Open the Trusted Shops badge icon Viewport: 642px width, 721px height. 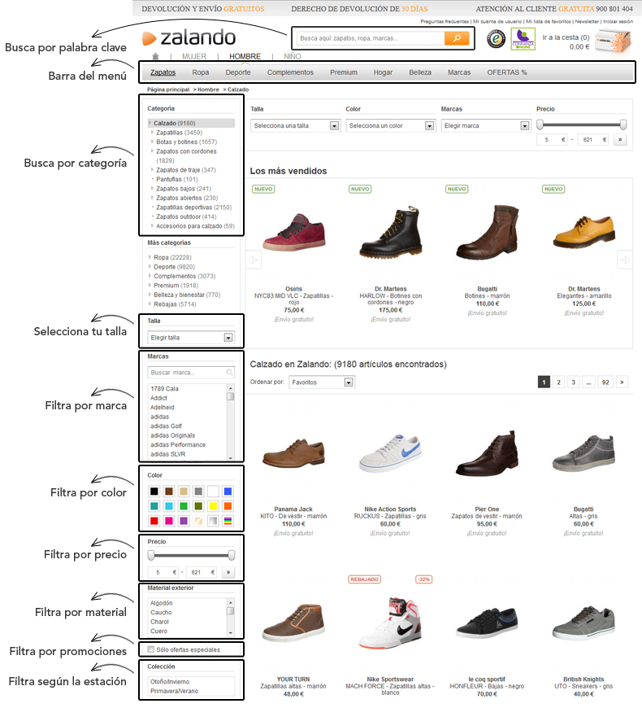[496, 40]
